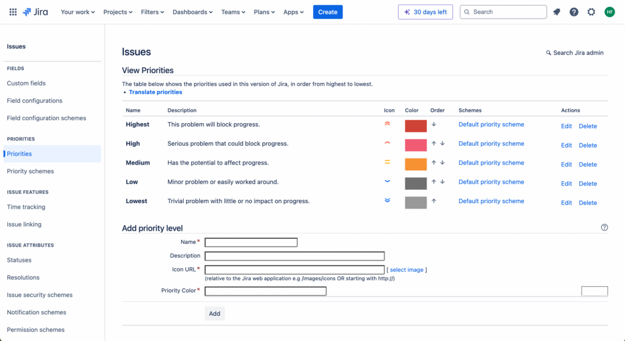Image resolution: width=625 pixels, height=341 pixels.
Task: Open the settings gear icon
Action: 591,12
